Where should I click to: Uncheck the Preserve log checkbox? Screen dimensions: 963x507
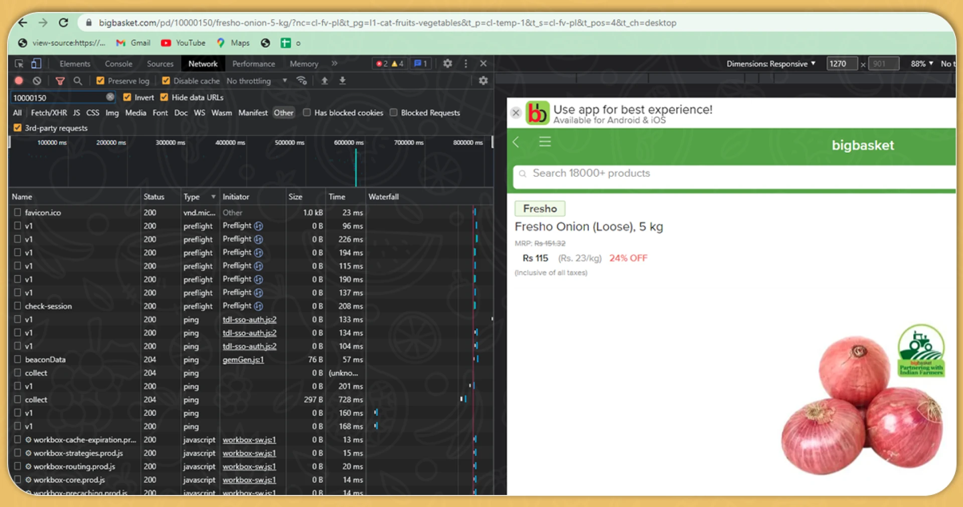[100, 80]
